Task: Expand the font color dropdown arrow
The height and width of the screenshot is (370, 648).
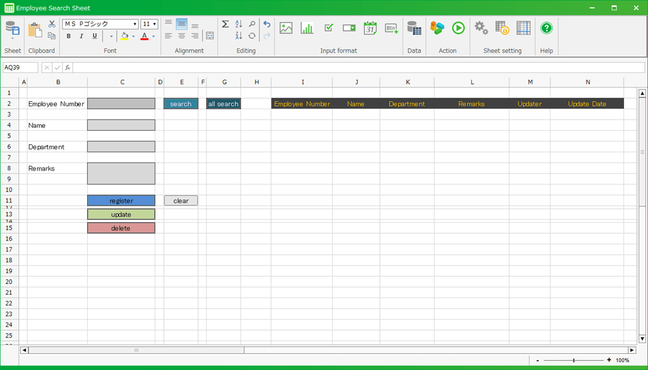Action: [x=153, y=36]
